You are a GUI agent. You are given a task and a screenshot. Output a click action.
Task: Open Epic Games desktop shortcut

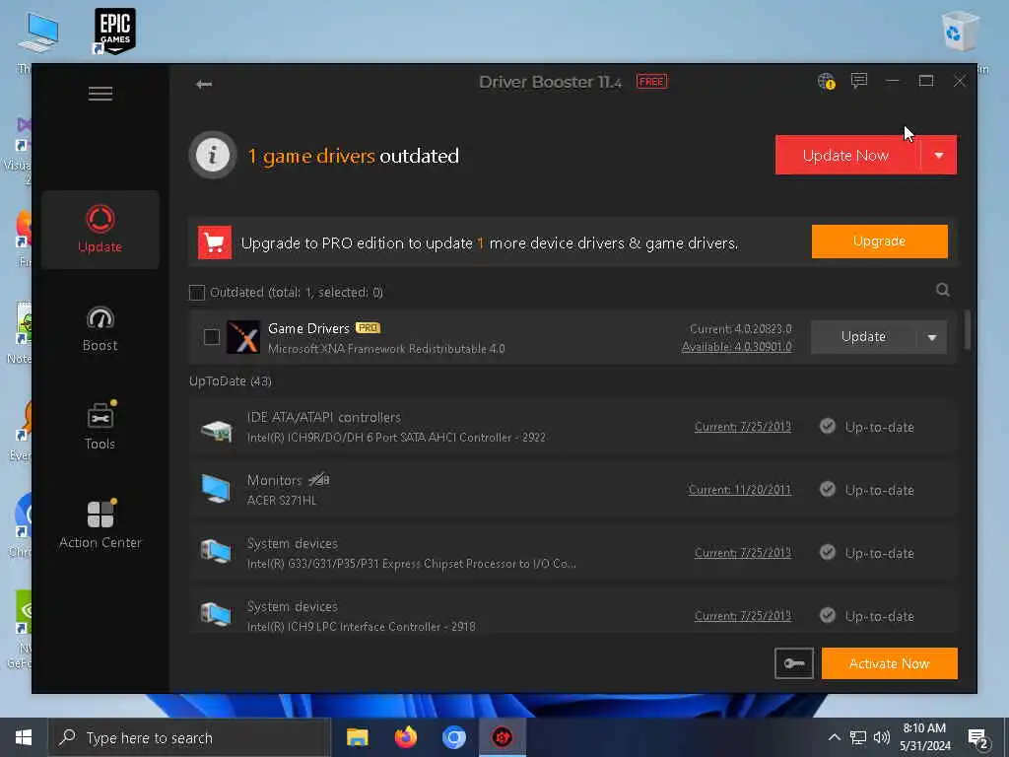[114, 31]
